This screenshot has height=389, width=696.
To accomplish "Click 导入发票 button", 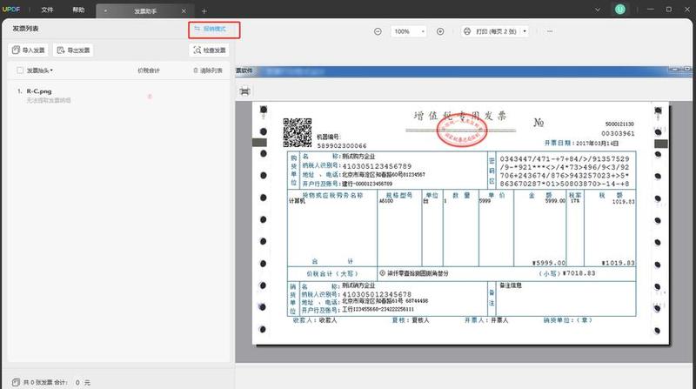I will coord(29,50).
